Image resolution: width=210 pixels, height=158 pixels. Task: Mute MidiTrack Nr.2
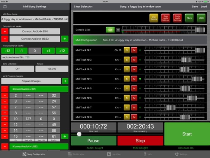pos(134,60)
